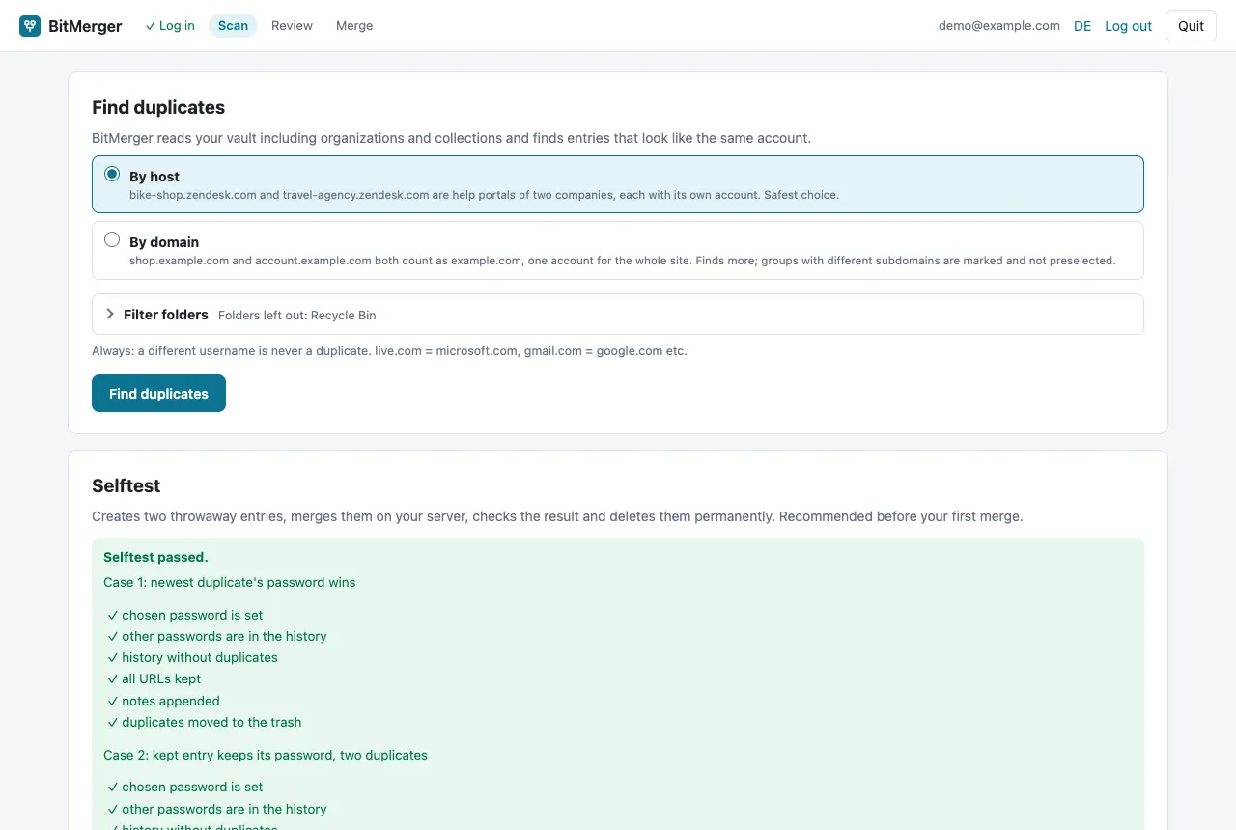Click the Selftest heading
Viewport: 1236px width, 830px height.
(126, 485)
